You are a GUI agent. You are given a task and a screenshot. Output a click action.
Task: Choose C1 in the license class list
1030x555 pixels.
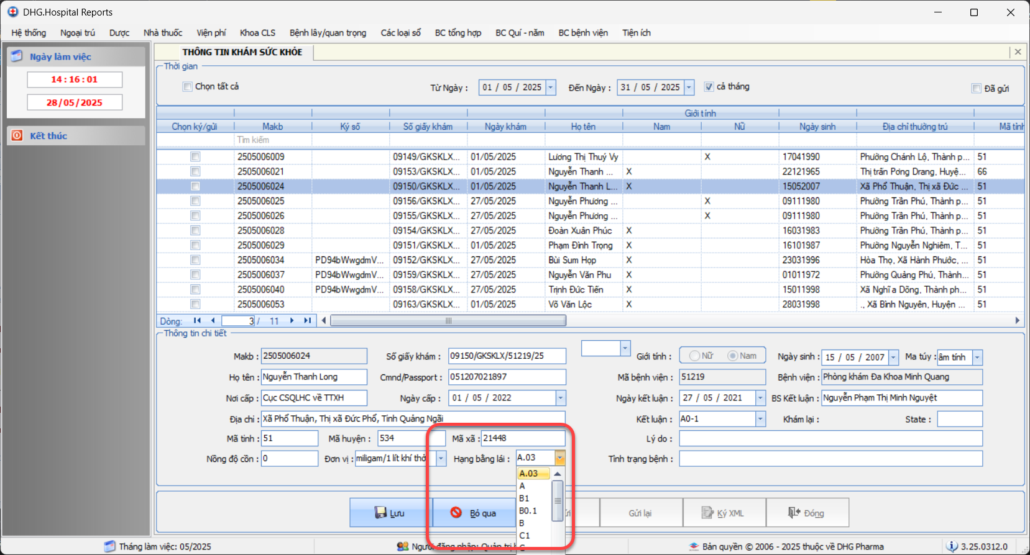click(534, 536)
